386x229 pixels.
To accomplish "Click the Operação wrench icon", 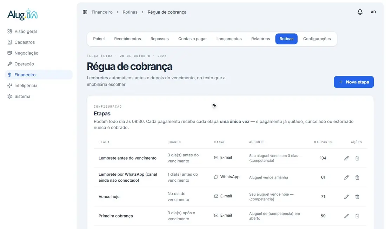I will (9, 64).
